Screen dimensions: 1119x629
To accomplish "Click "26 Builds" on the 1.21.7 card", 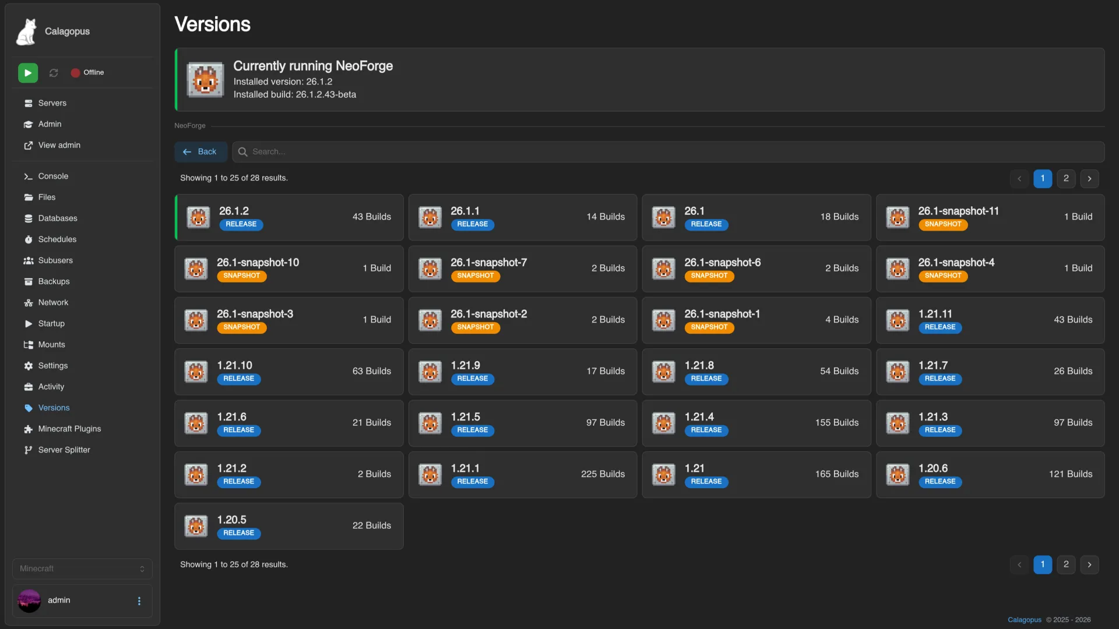I will coord(1073,371).
